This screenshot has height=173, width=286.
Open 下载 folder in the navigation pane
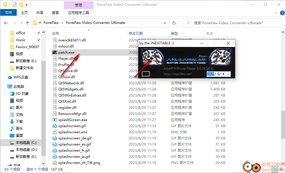[x=19, y=122]
